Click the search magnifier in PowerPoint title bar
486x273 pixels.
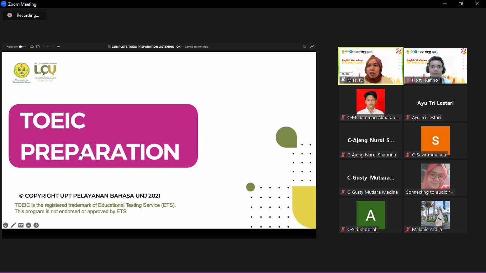(x=304, y=47)
